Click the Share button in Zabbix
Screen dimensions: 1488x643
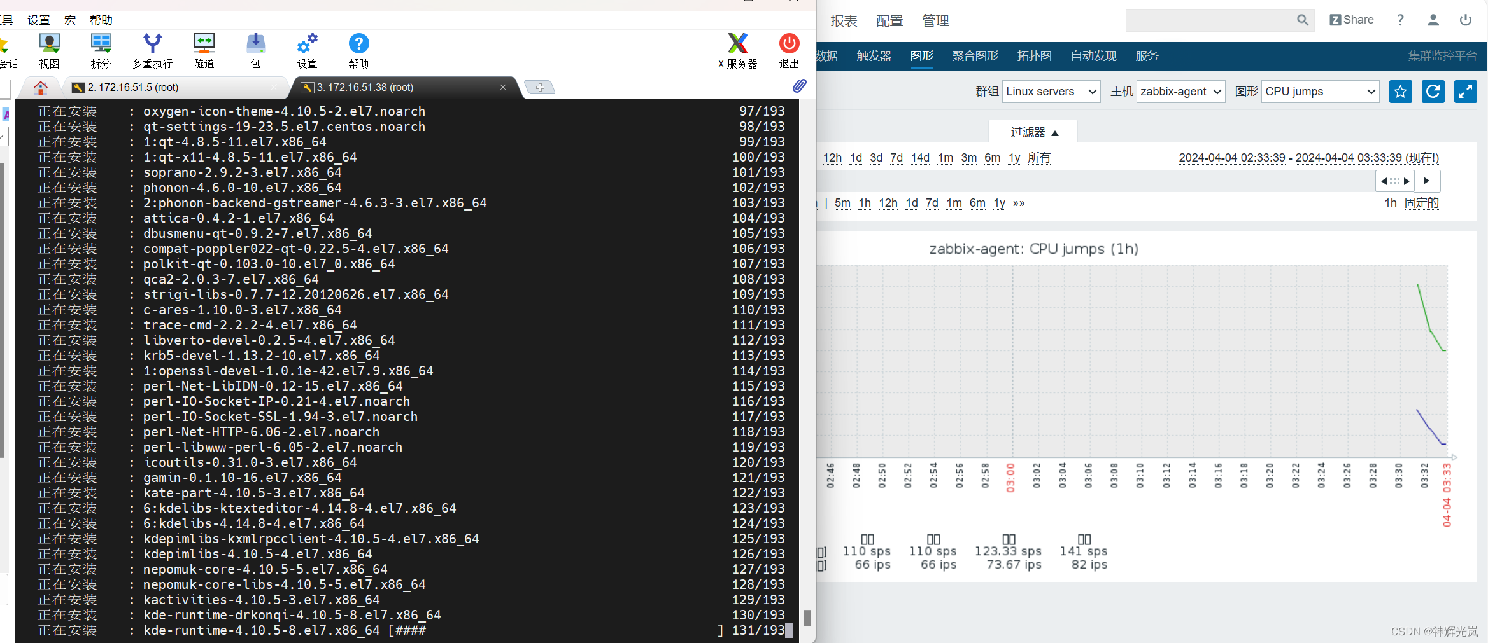coord(1351,20)
